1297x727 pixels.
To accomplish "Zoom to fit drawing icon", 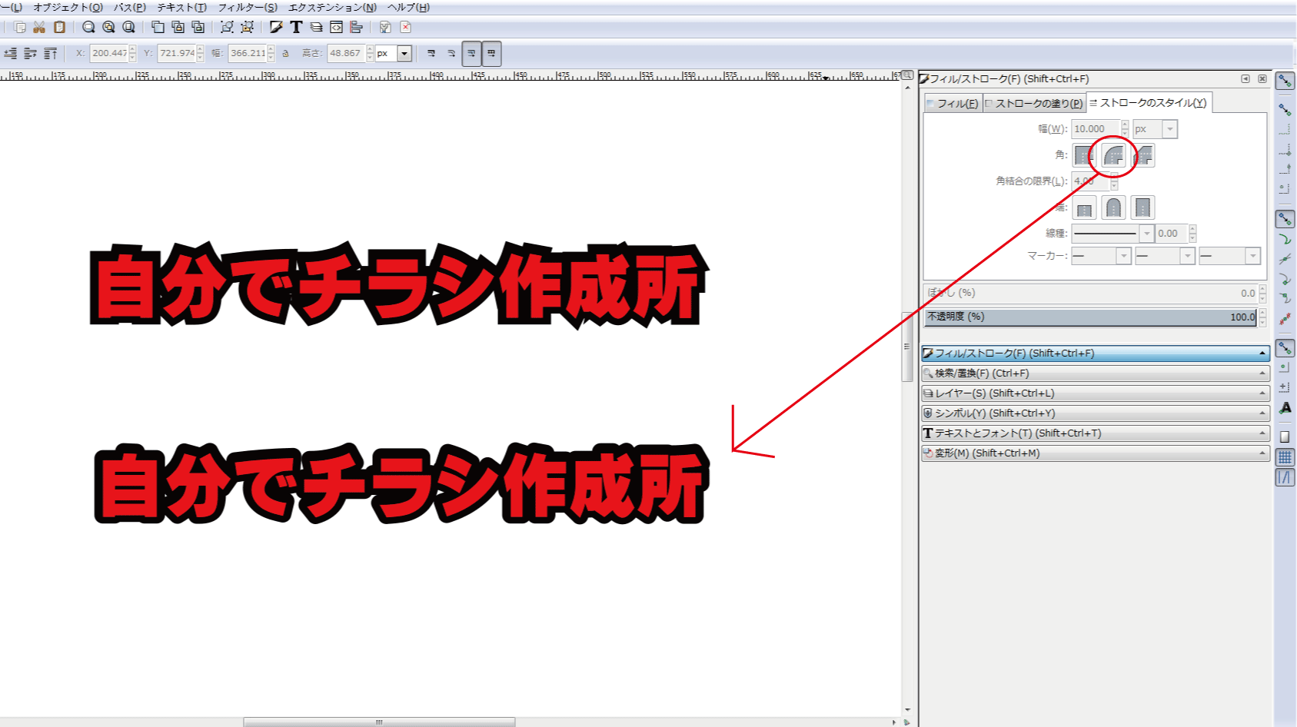I will (x=108, y=27).
